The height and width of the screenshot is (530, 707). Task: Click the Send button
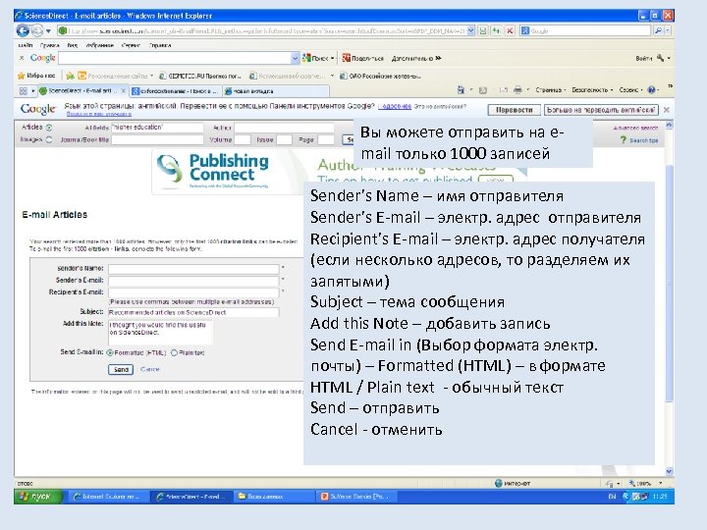tap(121, 370)
